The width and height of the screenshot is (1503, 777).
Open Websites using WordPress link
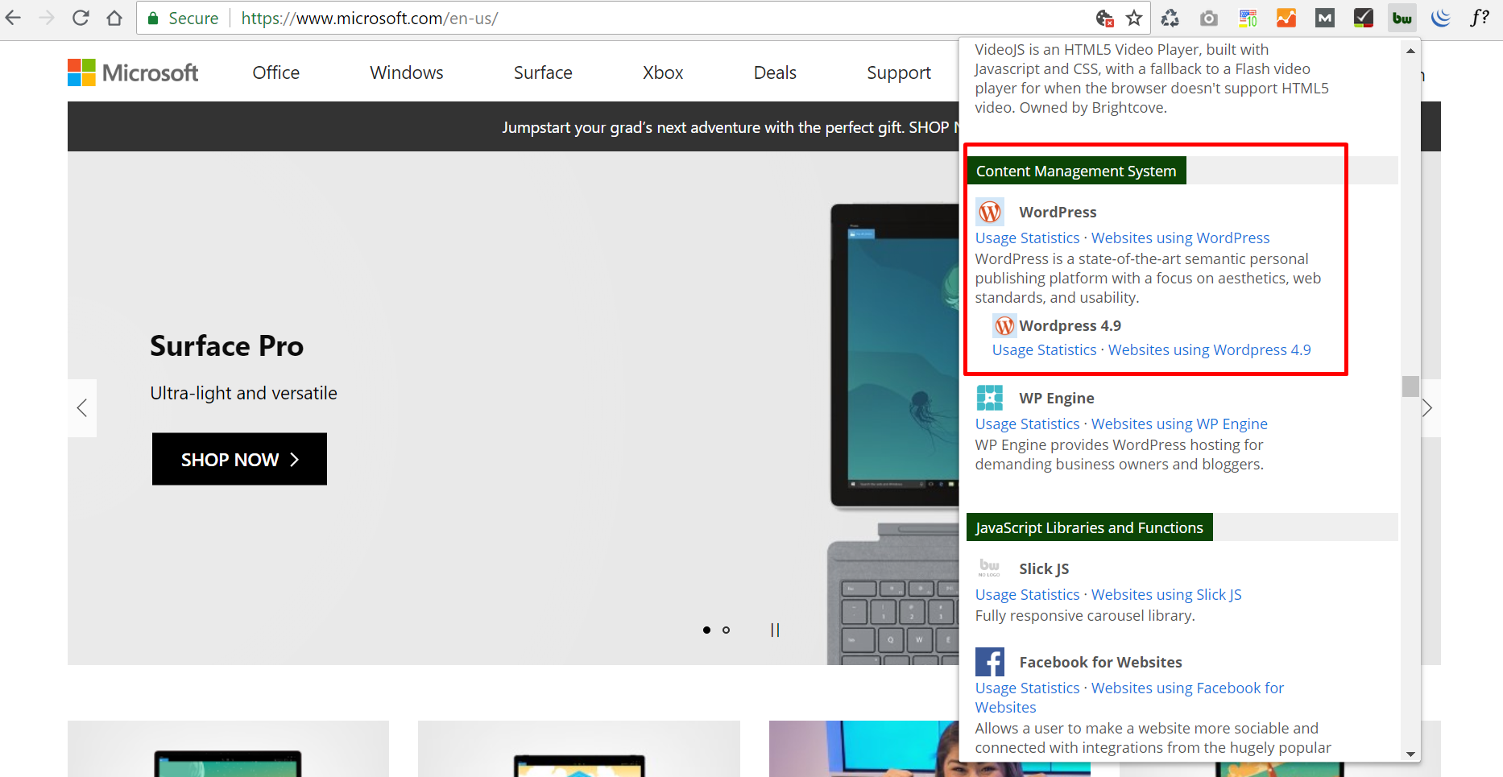1180,238
